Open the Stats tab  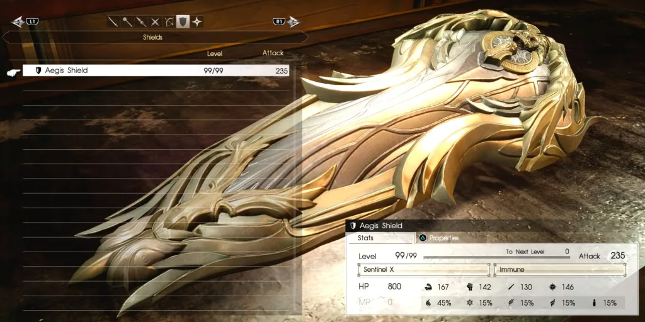[x=380, y=237]
